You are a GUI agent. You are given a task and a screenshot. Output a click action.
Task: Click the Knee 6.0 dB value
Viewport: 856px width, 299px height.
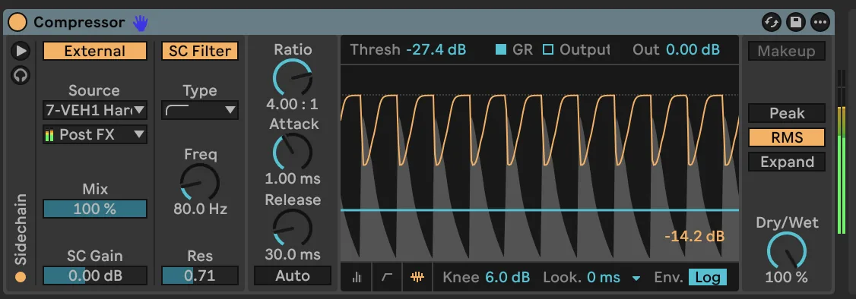[x=508, y=277]
